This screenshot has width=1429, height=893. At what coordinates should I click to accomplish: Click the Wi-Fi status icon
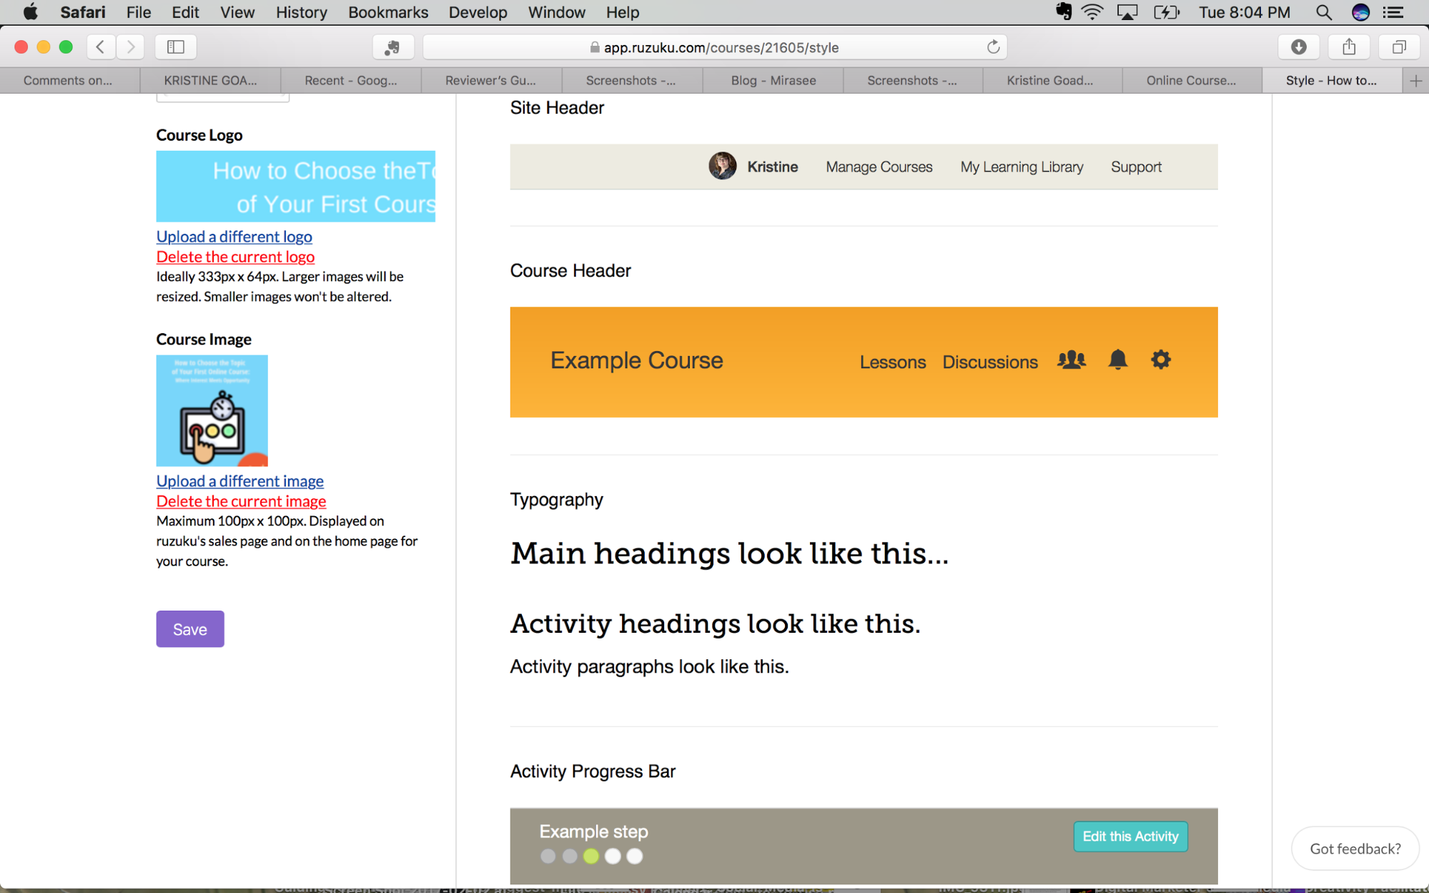point(1092,12)
